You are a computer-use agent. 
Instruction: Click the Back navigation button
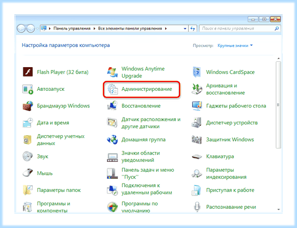(x=21, y=29)
